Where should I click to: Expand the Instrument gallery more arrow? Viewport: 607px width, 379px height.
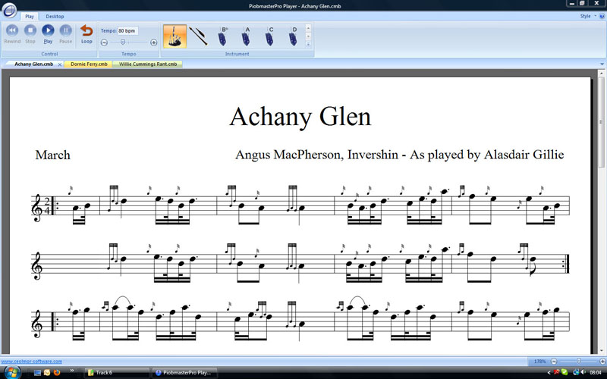308,43
